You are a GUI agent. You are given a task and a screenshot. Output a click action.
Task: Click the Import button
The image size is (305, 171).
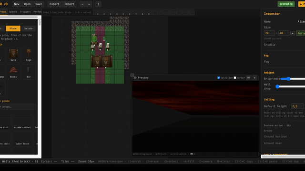click(69, 4)
